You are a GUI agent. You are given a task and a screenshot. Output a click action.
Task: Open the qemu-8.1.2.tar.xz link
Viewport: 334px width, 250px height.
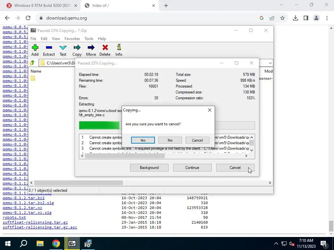coord(23,208)
